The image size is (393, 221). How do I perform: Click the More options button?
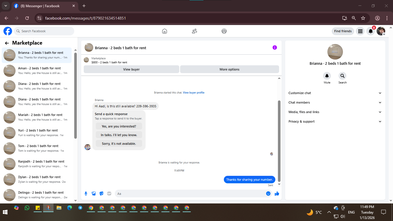click(229, 69)
